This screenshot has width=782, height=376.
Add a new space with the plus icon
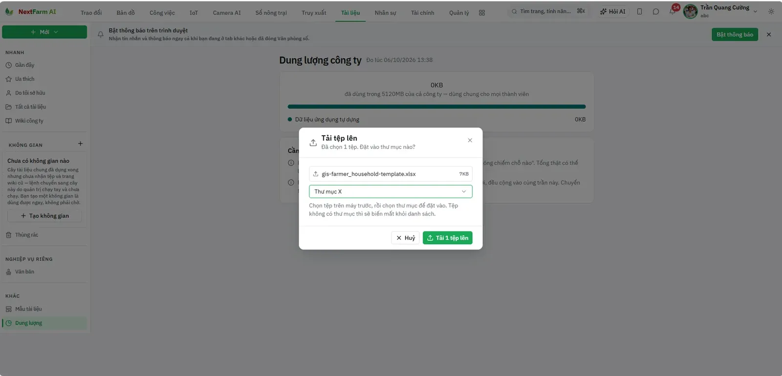tap(80, 144)
